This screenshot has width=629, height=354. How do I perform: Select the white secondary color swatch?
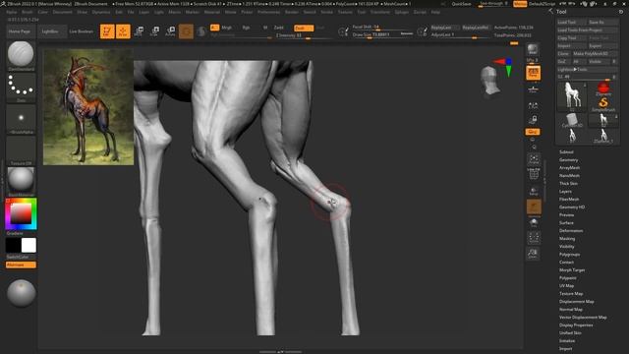click(29, 245)
